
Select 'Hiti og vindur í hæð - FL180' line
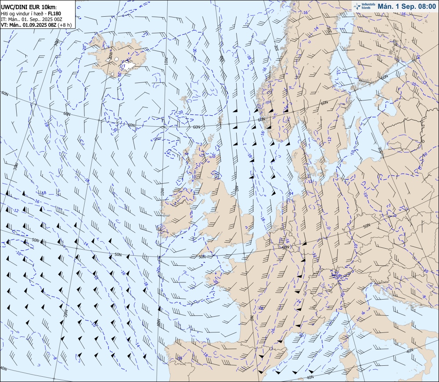coord(31,14)
